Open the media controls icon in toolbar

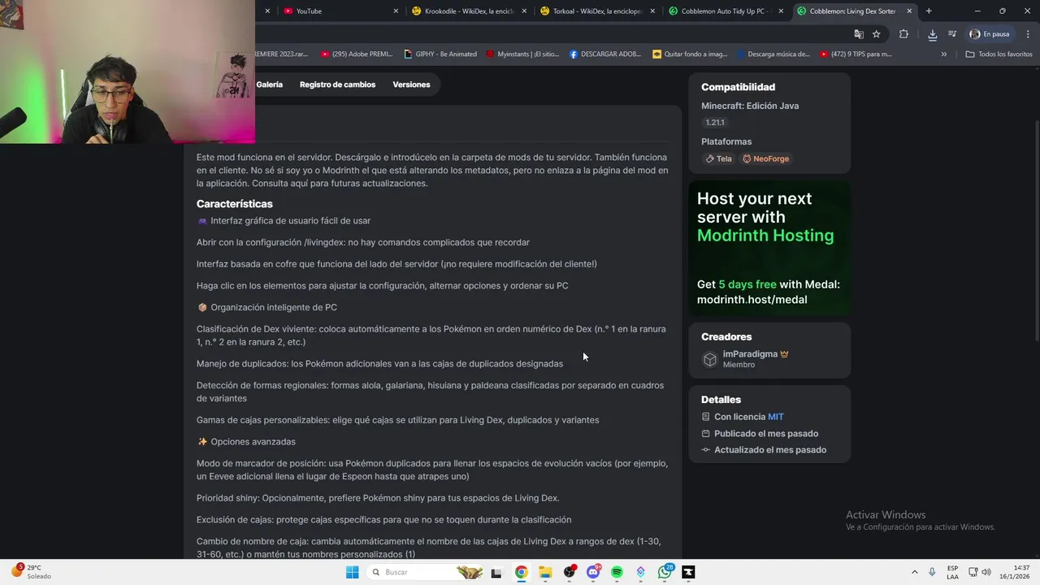(952, 34)
